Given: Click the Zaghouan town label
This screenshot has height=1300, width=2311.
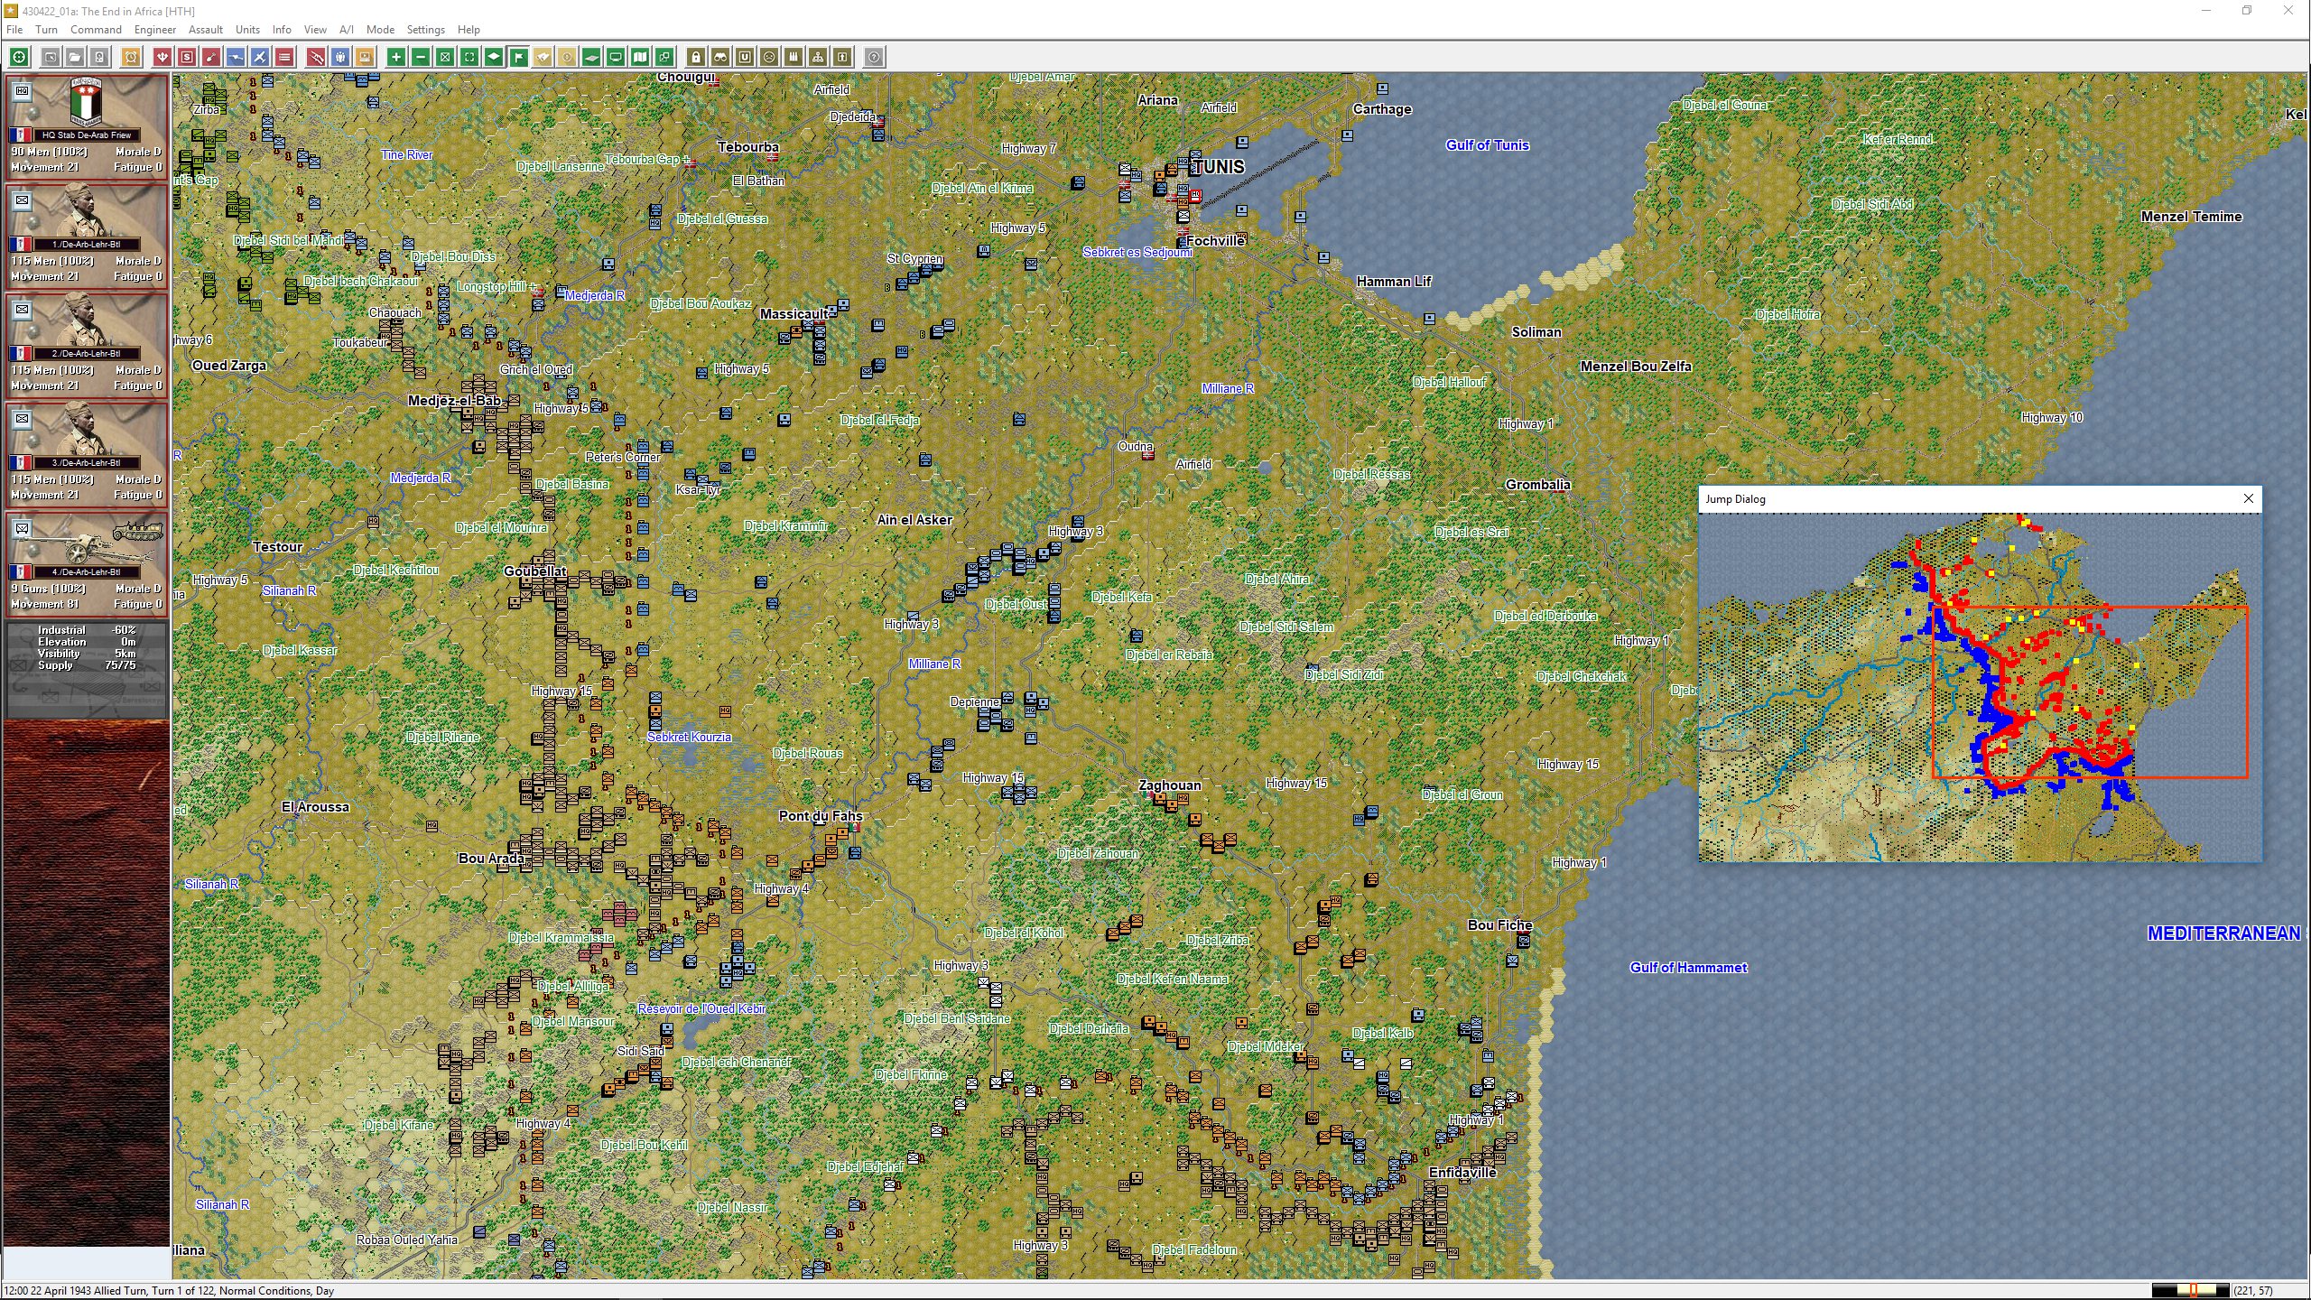Looking at the screenshot, I should 1170,785.
